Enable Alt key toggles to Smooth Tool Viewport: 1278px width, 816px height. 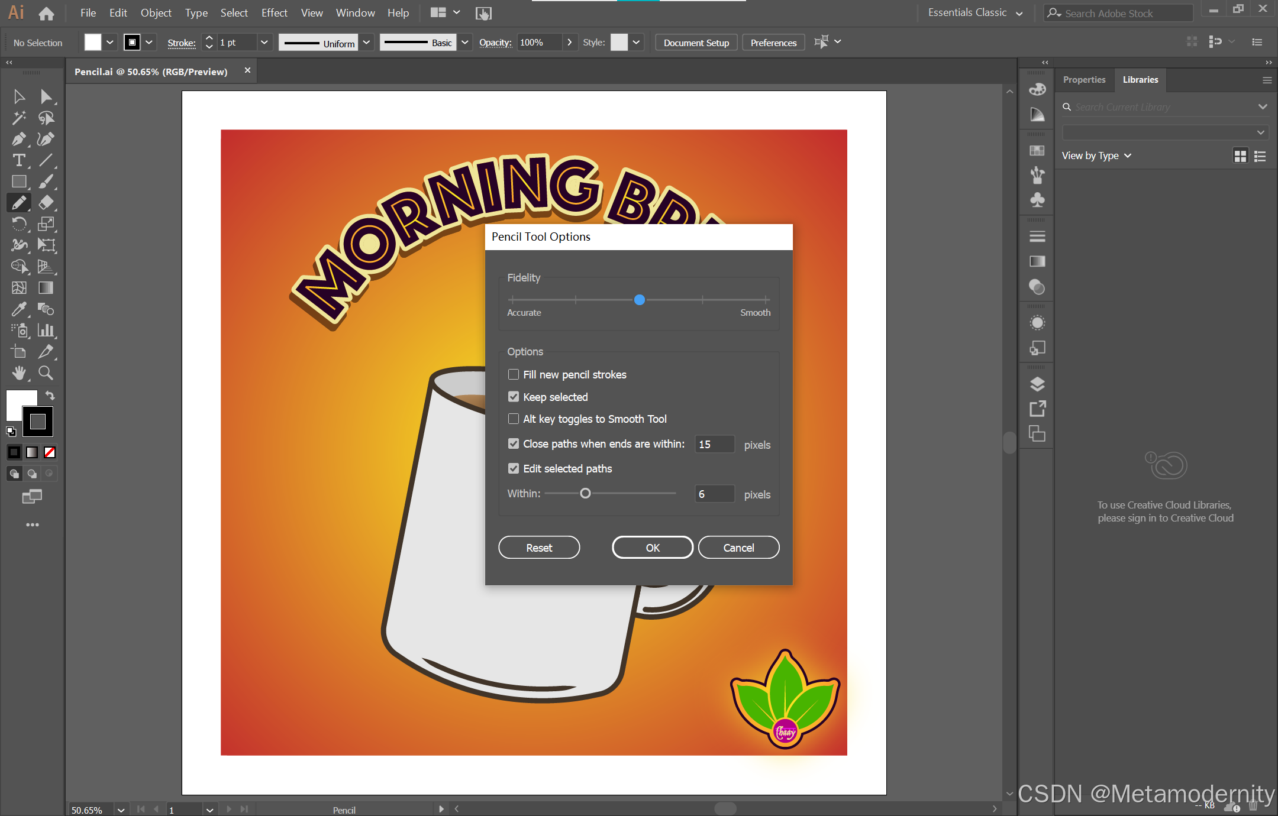point(514,419)
